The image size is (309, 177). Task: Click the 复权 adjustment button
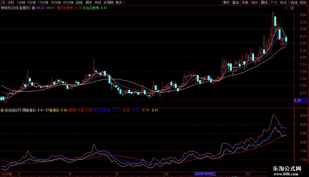pyautogui.click(x=226, y=2)
